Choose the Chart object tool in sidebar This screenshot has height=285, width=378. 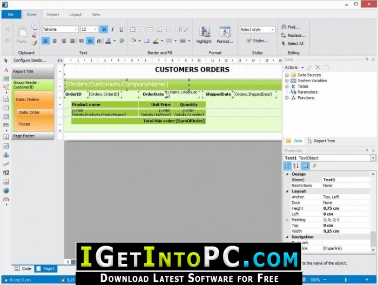point(6,155)
